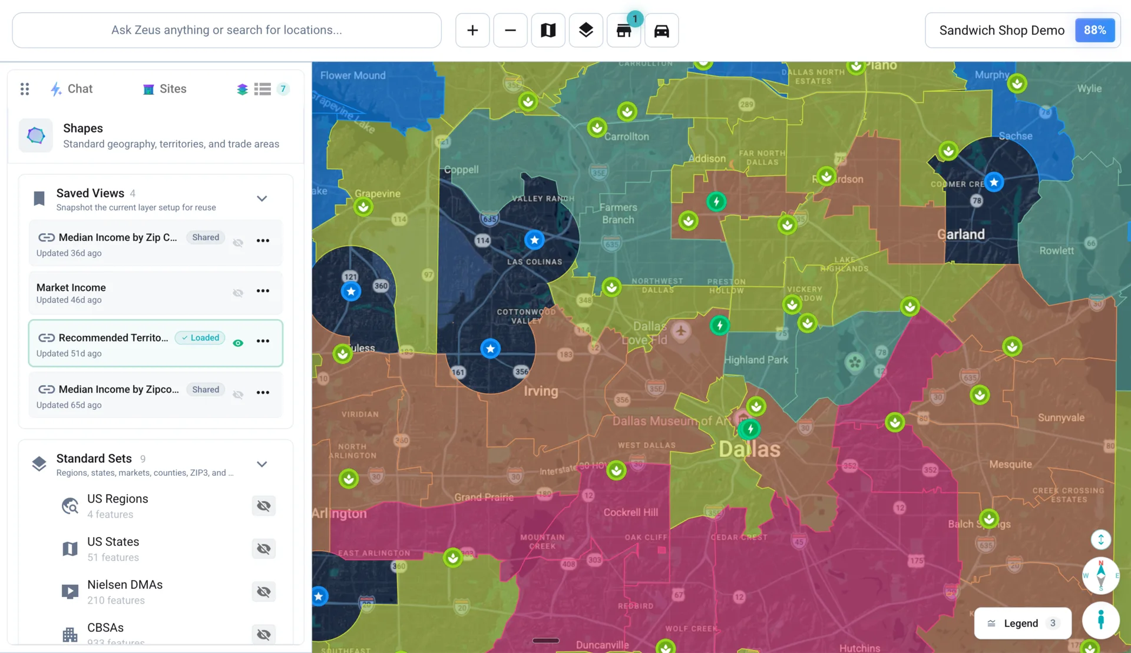The height and width of the screenshot is (653, 1131).
Task: Open options for Median Income by Zip C...
Action: 263,241
